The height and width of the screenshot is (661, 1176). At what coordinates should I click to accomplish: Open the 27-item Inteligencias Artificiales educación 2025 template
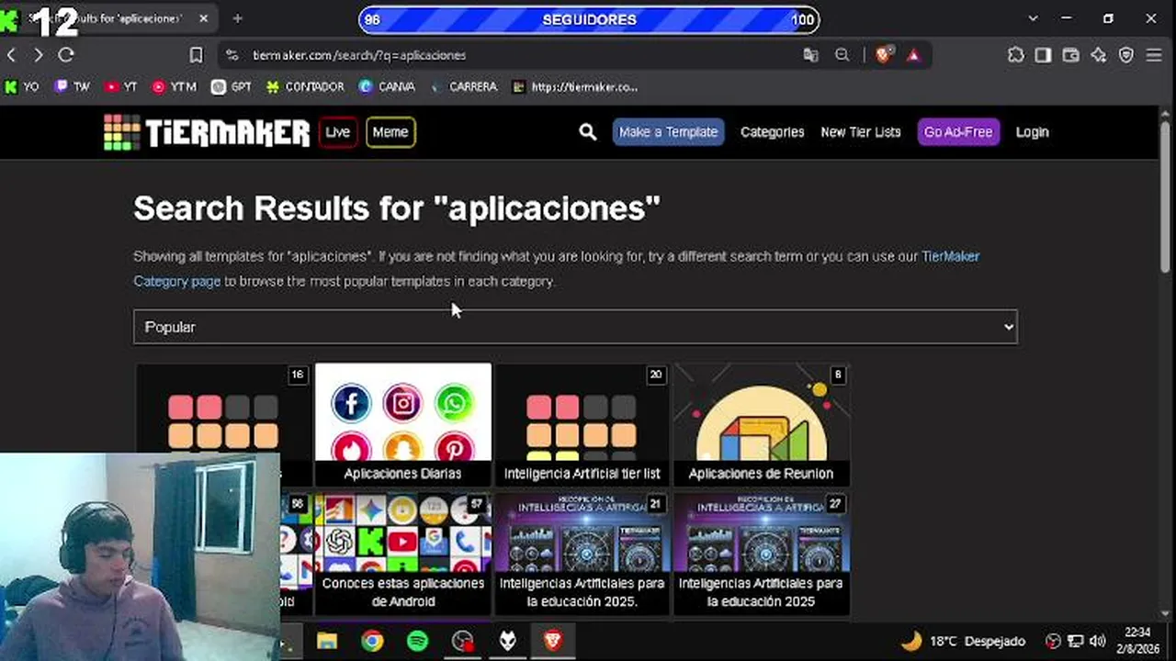click(x=761, y=554)
